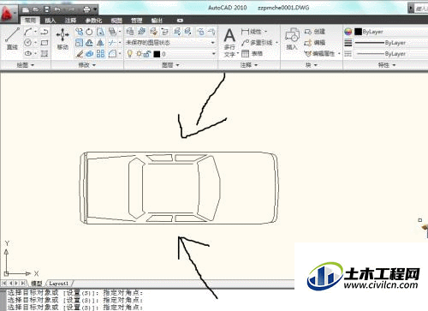Open the Ellipse tool dropdown arrow

(35, 53)
